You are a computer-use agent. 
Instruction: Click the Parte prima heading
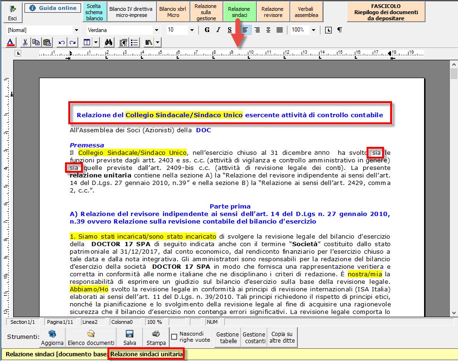pyautogui.click(x=230, y=206)
